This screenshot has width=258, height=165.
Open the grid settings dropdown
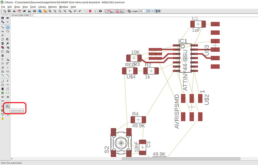(129, 11)
